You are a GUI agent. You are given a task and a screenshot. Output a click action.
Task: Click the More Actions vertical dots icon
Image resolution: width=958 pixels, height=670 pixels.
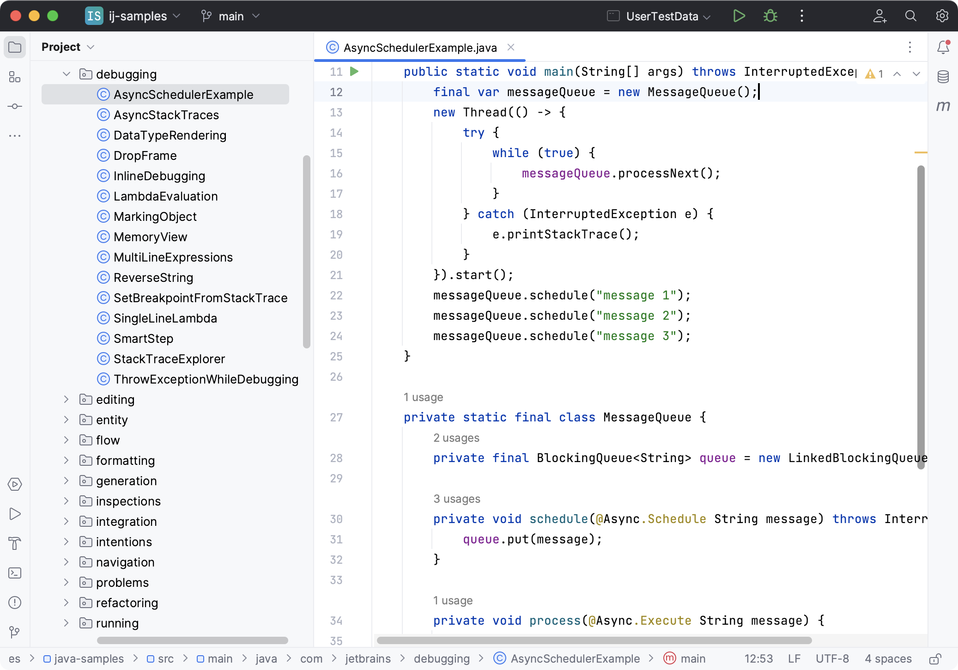[801, 15]
